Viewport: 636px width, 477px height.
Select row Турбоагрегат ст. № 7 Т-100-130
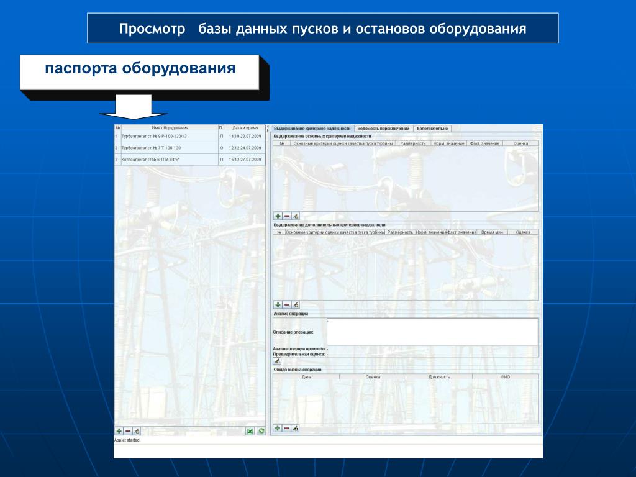tap(189, 148)
